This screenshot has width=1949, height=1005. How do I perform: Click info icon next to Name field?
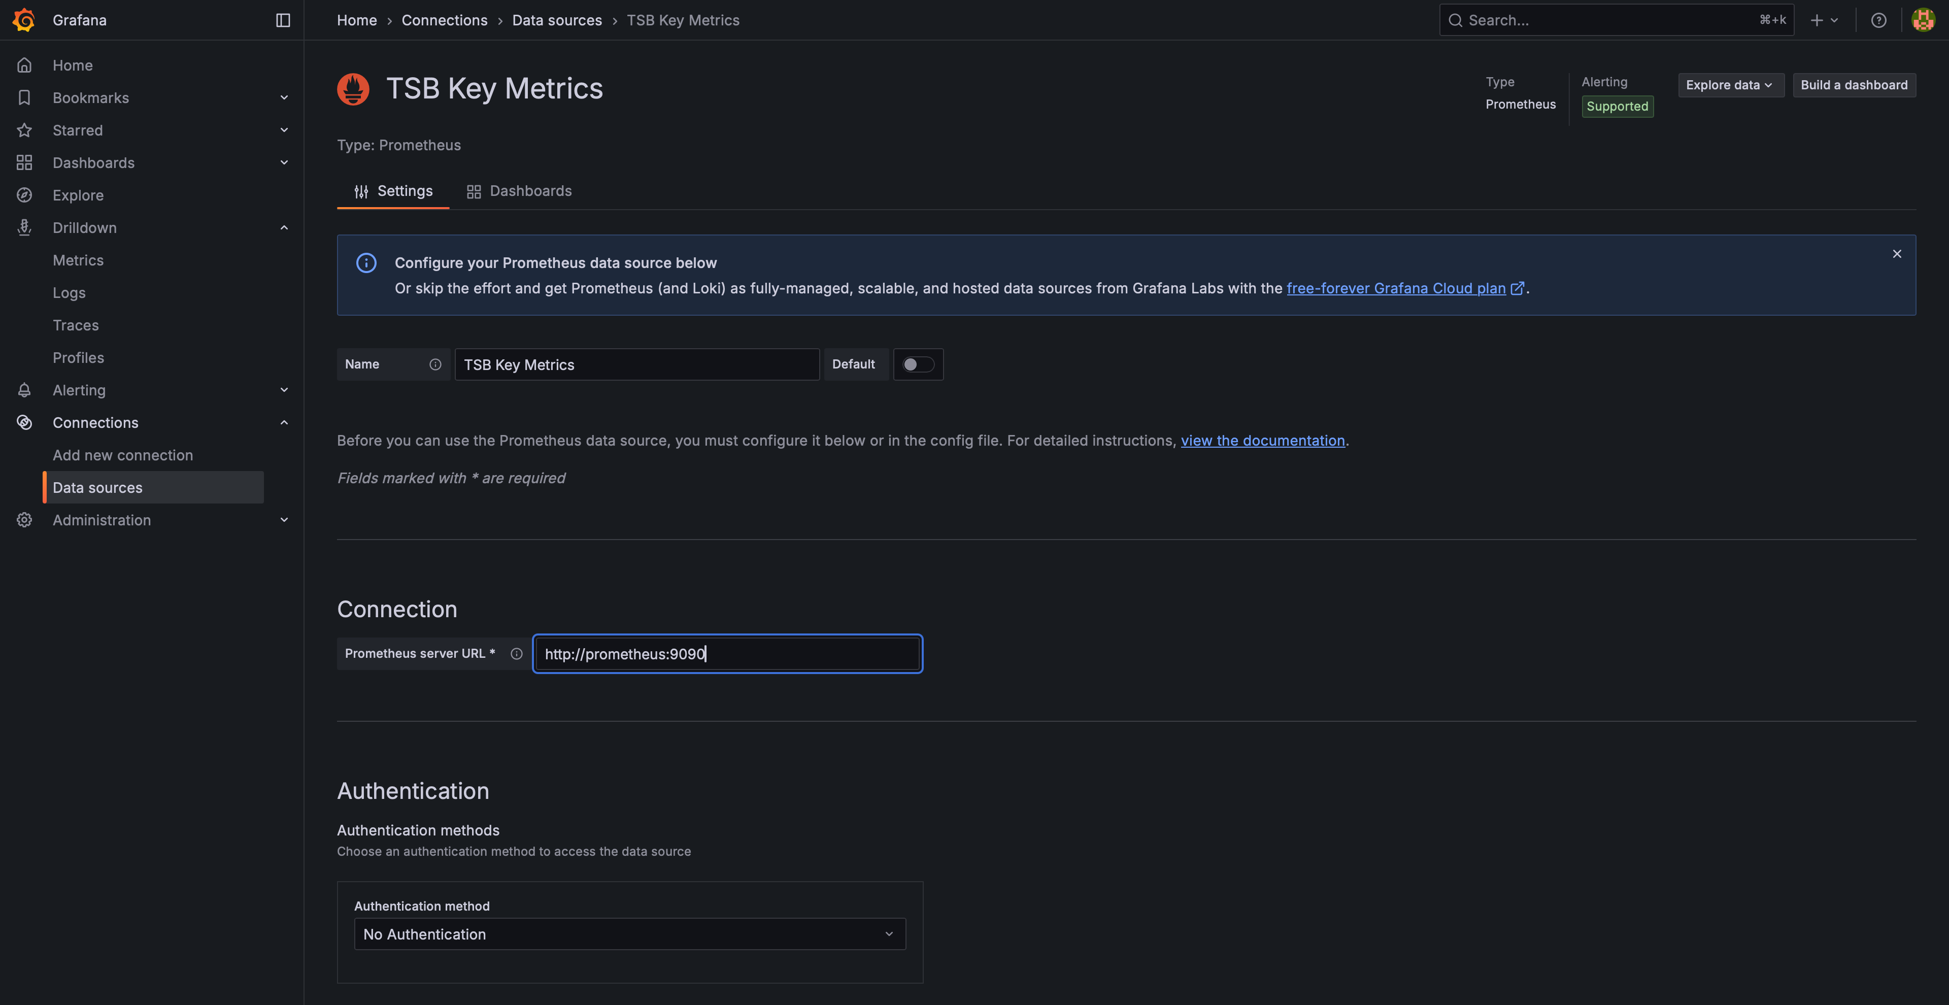coord(435,365)
